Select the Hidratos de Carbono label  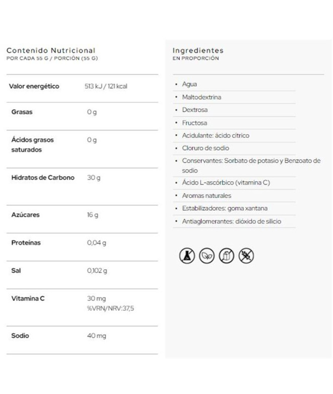click(x=43, y=178)
